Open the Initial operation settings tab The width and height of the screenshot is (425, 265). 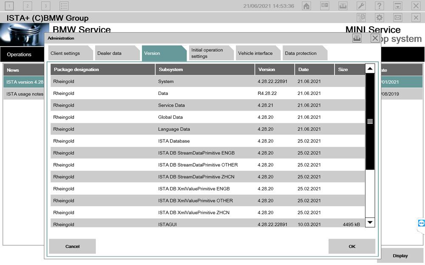tap(211, 53)
